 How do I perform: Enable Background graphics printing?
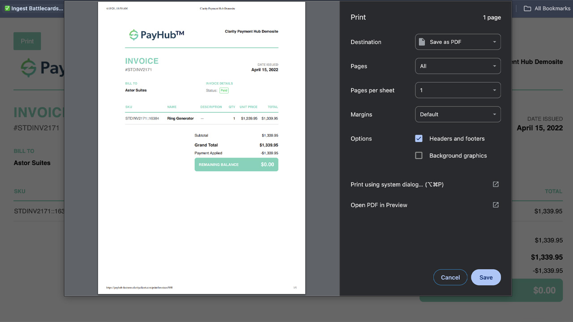pyautogui.click(x=419, y=155)
